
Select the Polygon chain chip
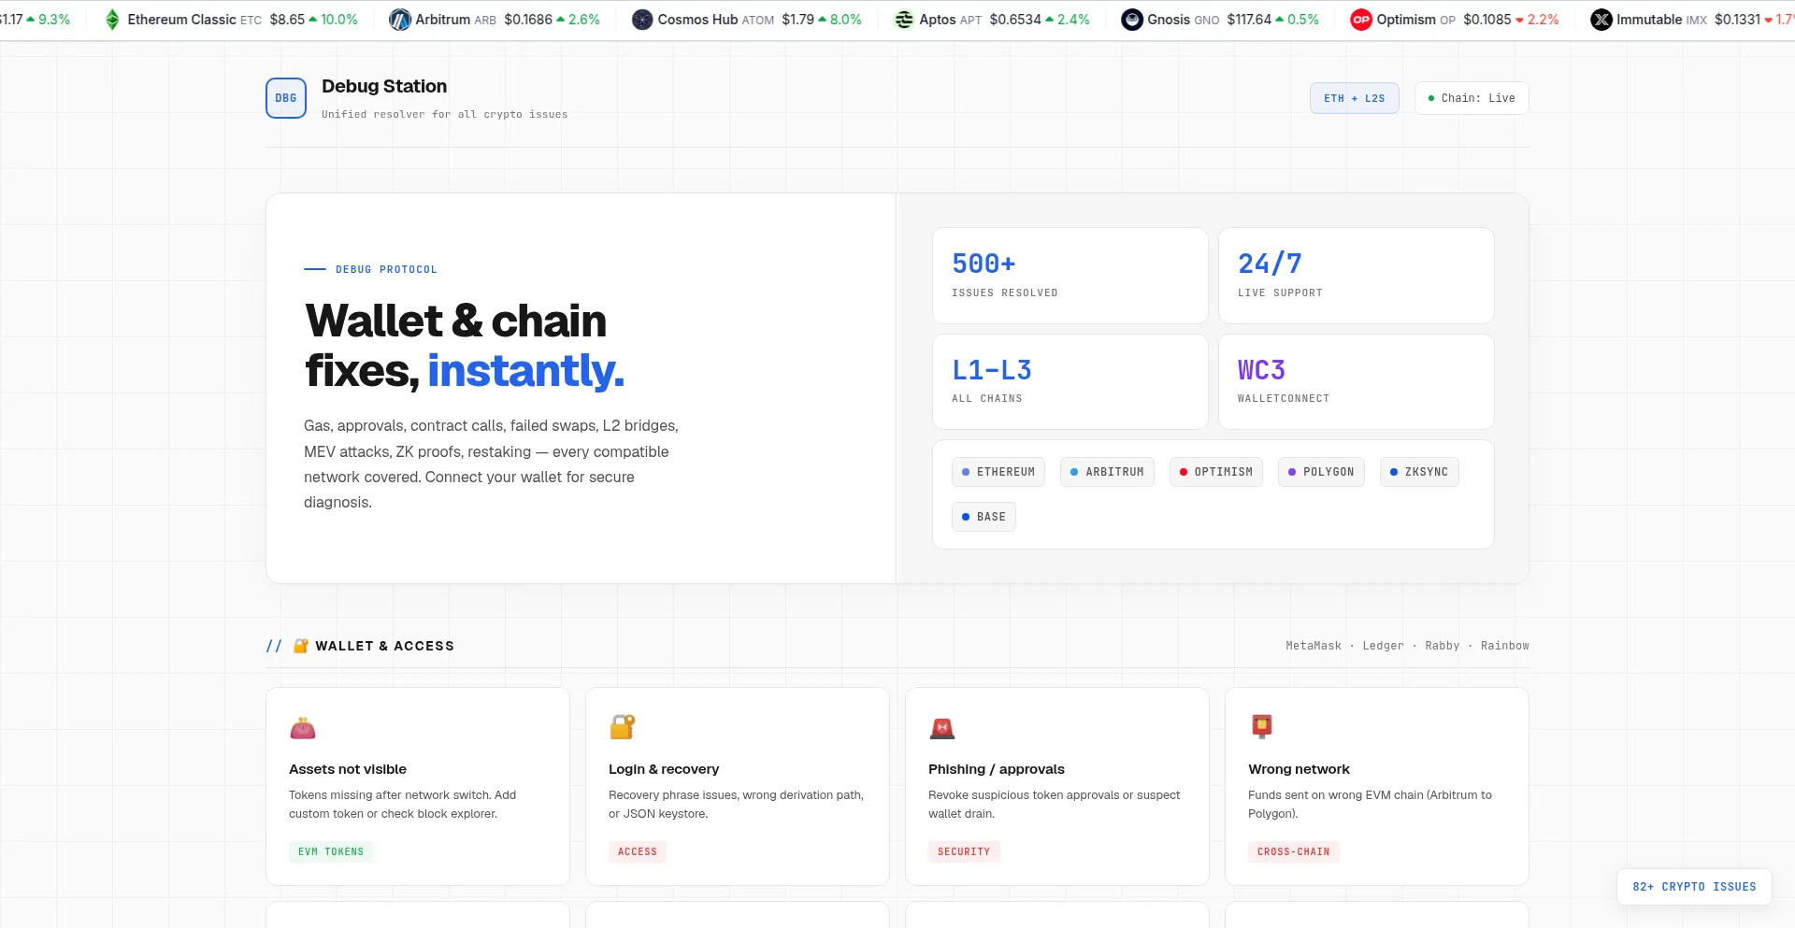click(1321, 472)
